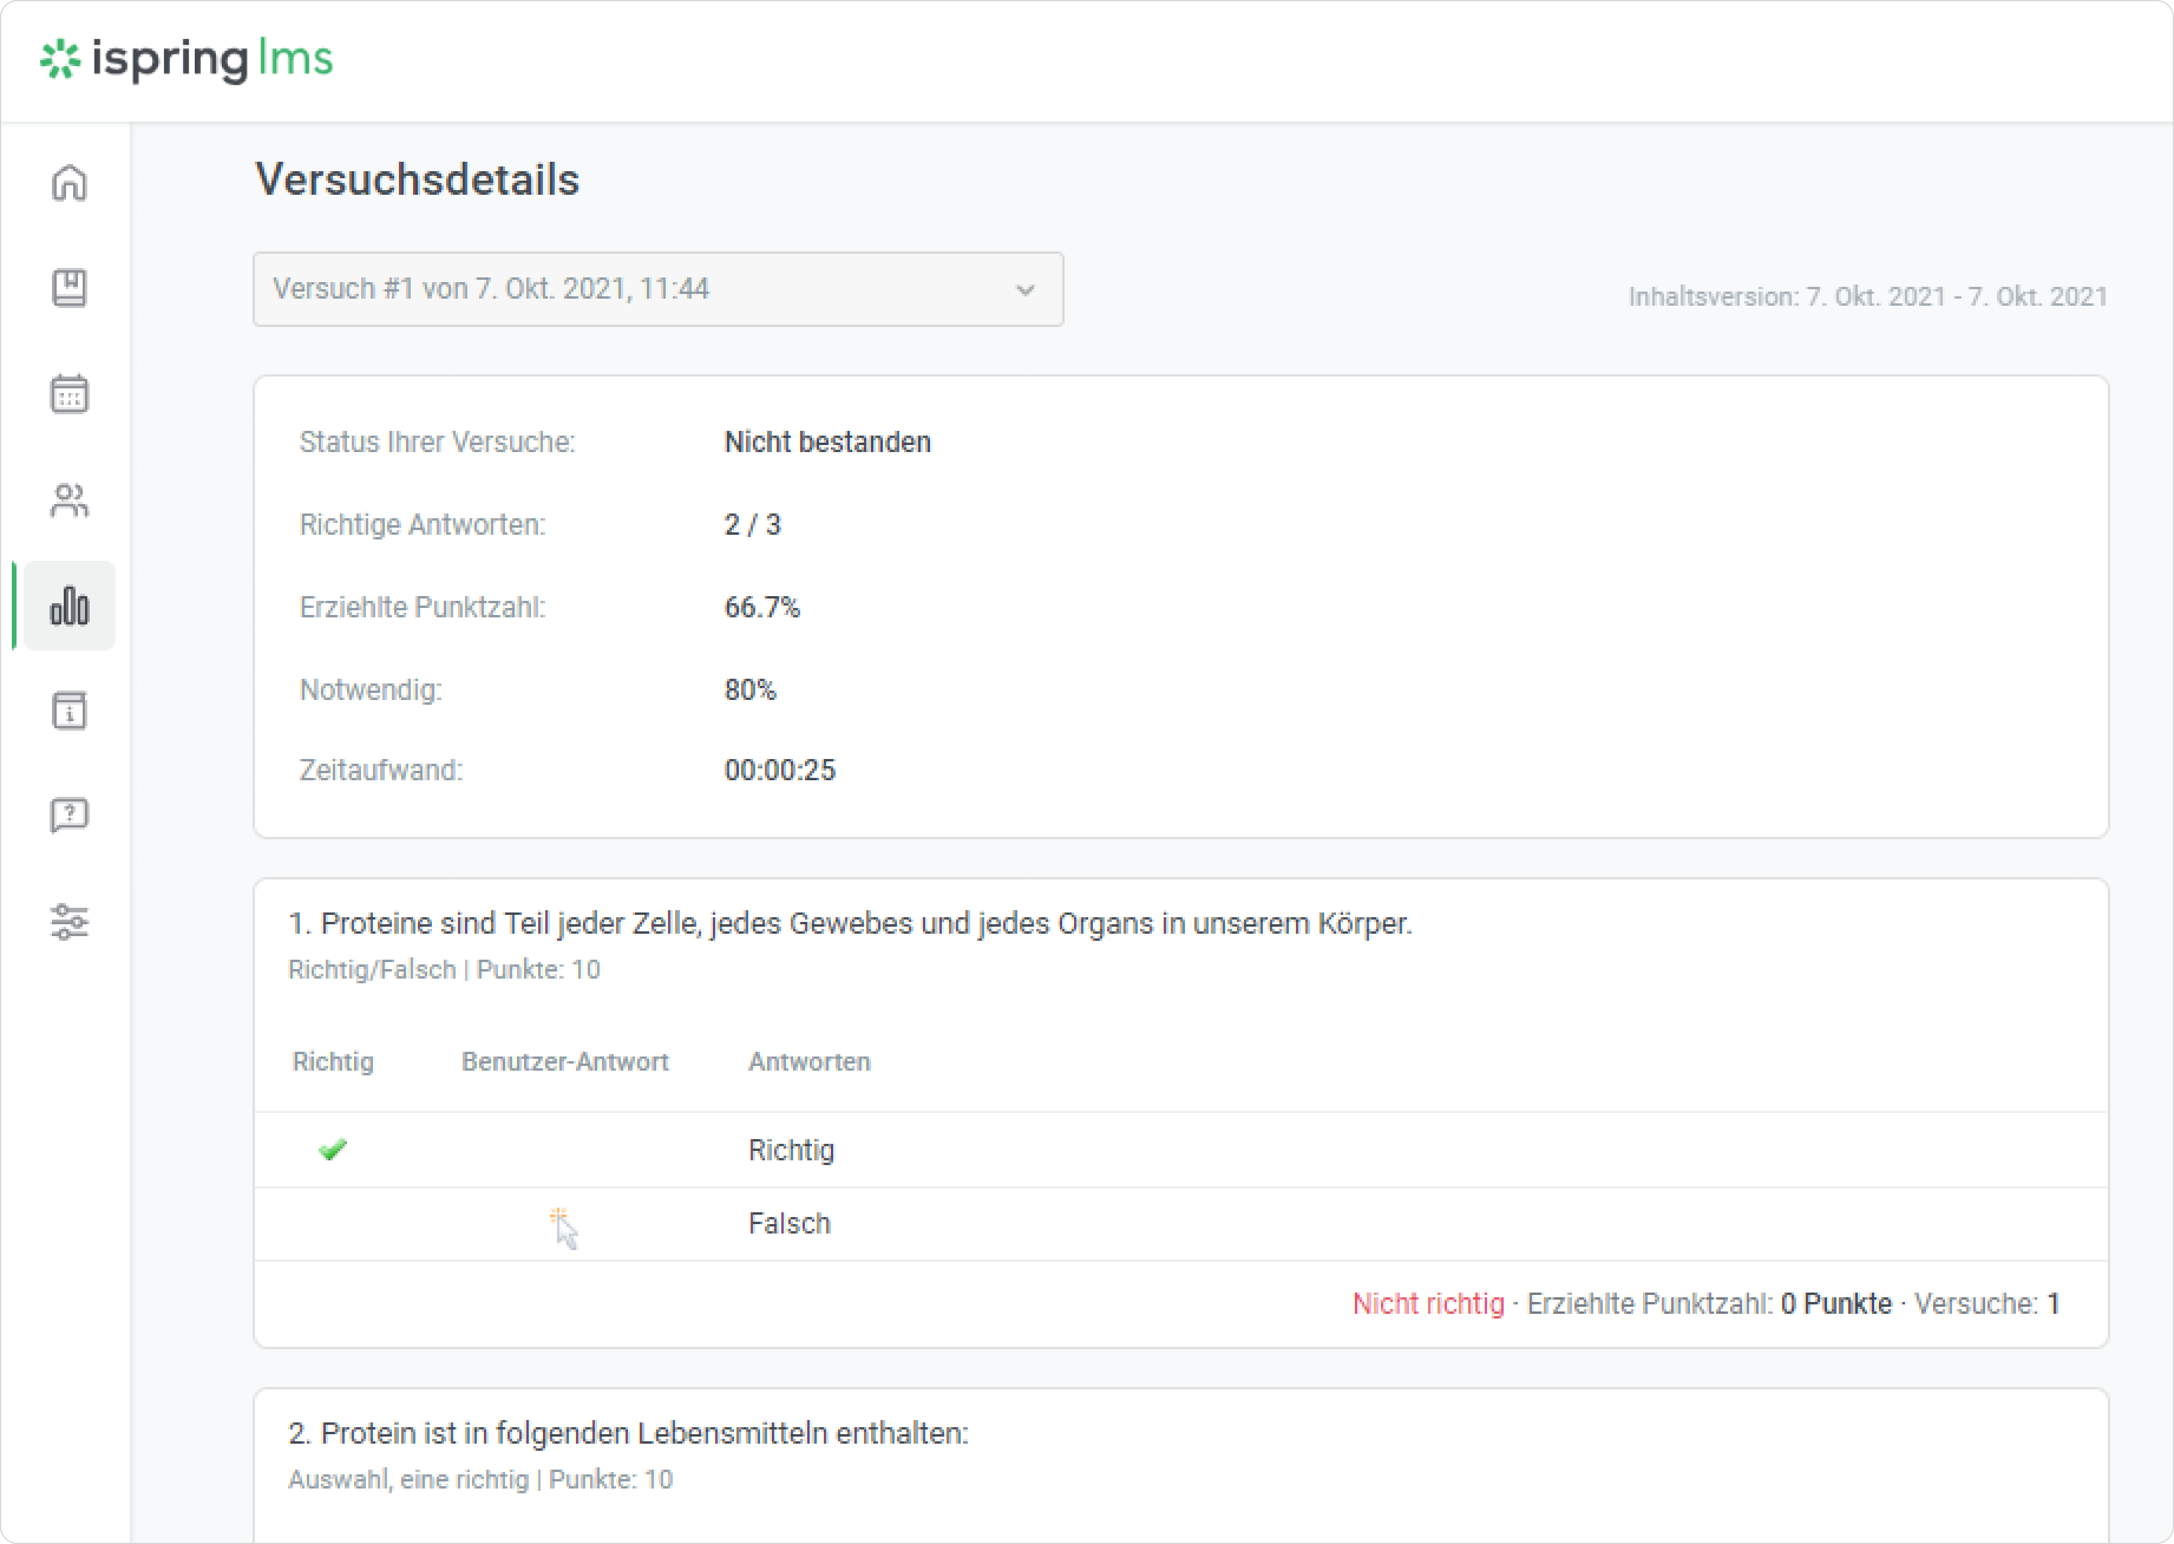Click the user-answer cursor icon beside Falsch

pos(565,1228)
